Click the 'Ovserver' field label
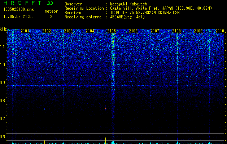The image size is (227, 144). tap(73, 4)
